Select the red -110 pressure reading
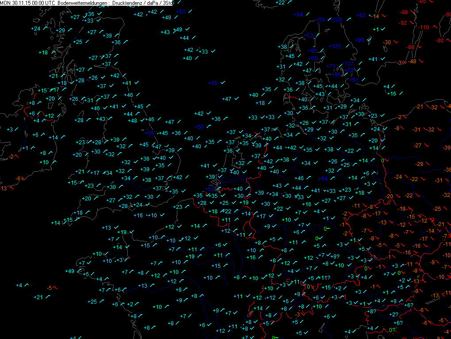The image size is (451, 339). tap(423, 27)
